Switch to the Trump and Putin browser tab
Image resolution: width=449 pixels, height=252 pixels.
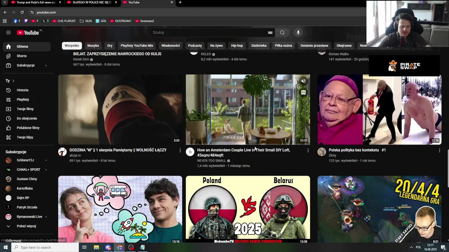coord(36,2)
